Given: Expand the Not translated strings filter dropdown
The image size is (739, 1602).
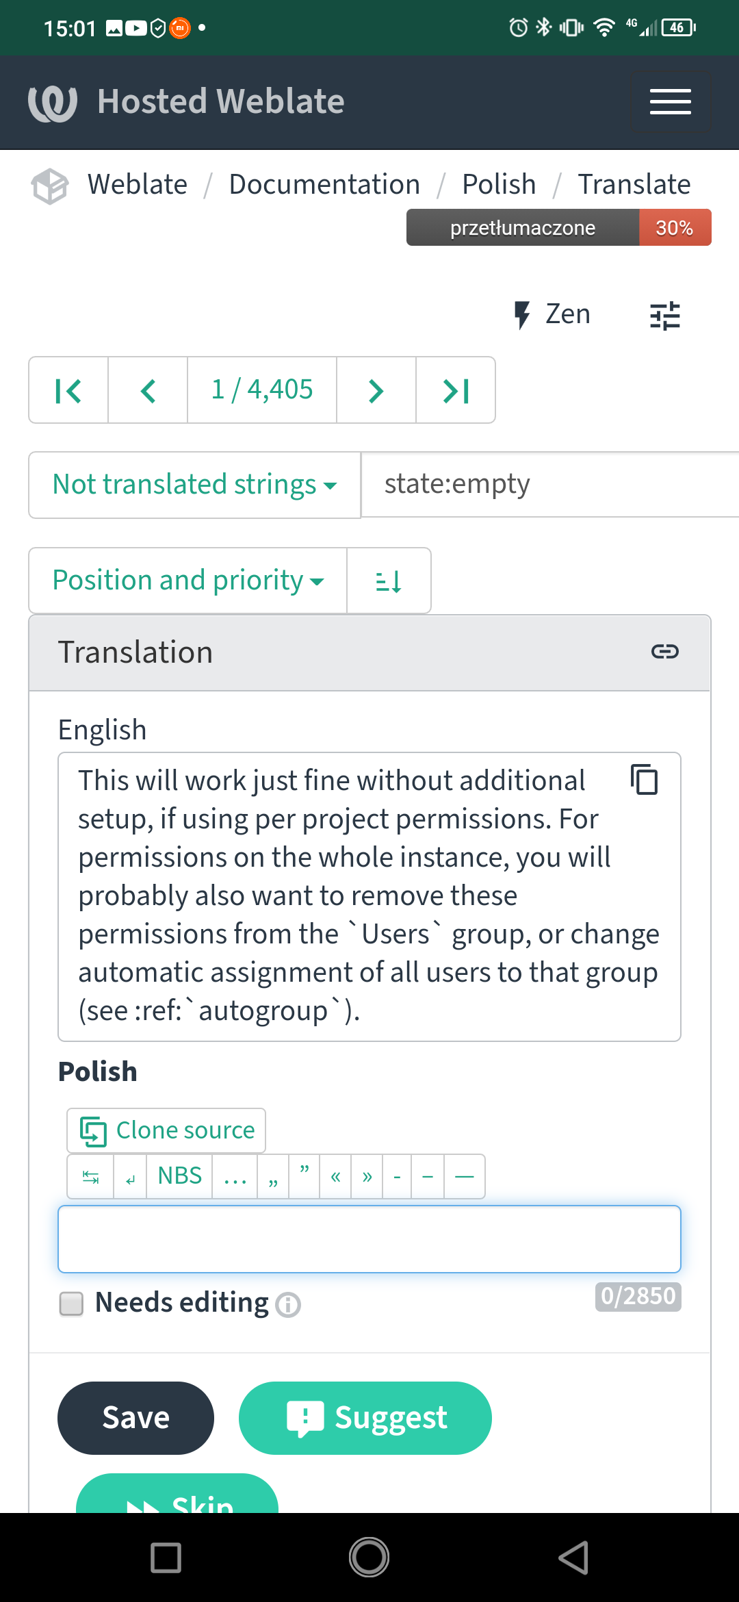Looking at the screenshot, I should pyautogui.click(x=194, y=485).
